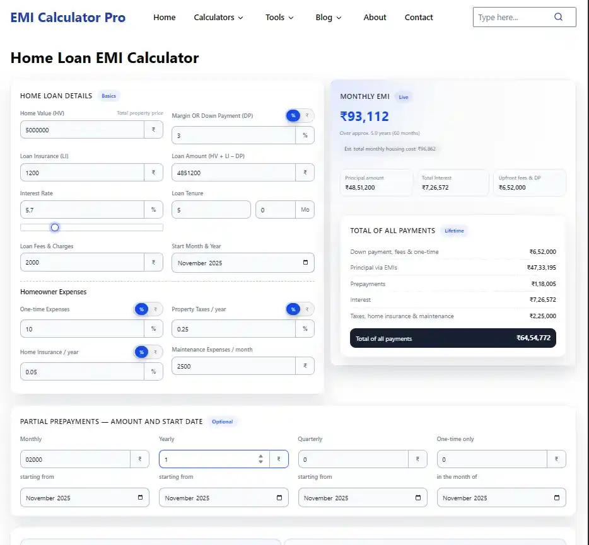The width and height of the screenshot is (589, 545).
Task: Click the rupee icon beside Home Value field
Action: (155, 130)
